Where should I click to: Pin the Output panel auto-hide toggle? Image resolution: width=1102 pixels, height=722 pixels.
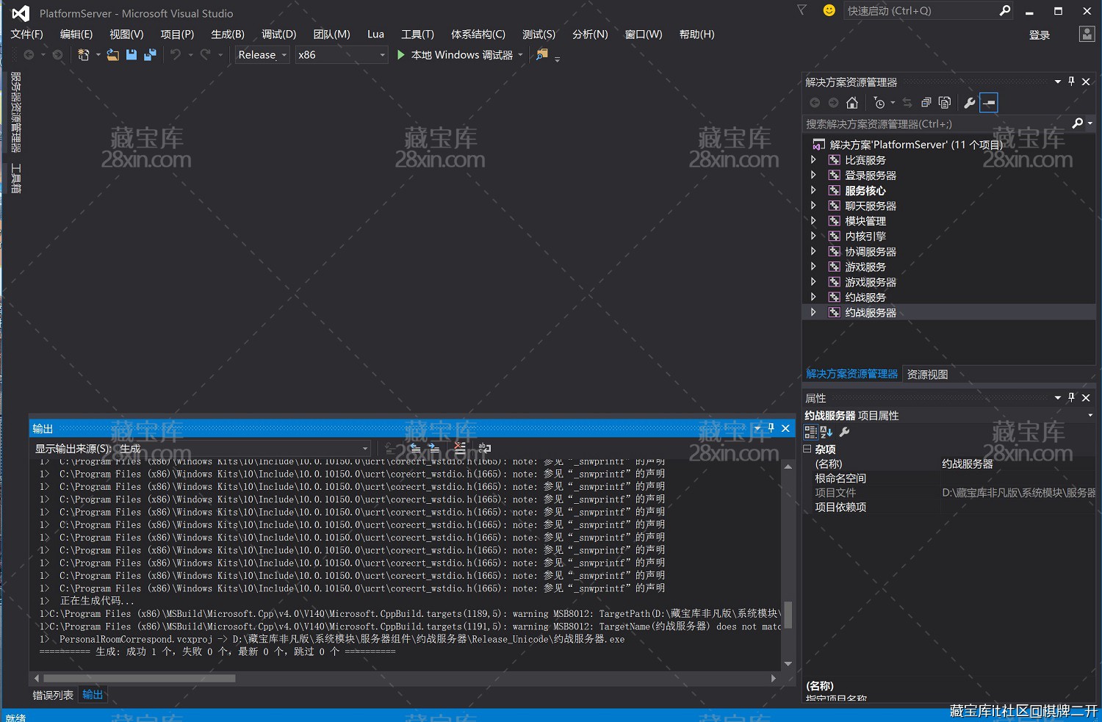771,428
